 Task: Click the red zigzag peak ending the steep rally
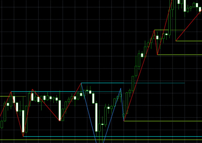click(x=154, y=30)
